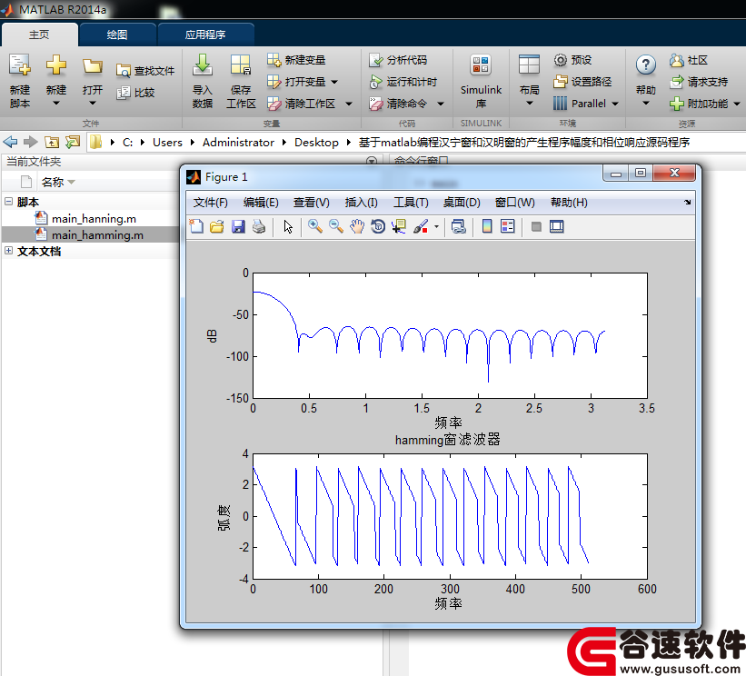Click 请求支持 to request support
Image resolution: width=746 pixels, height=676 pixels.
click(x=699, y=82)
